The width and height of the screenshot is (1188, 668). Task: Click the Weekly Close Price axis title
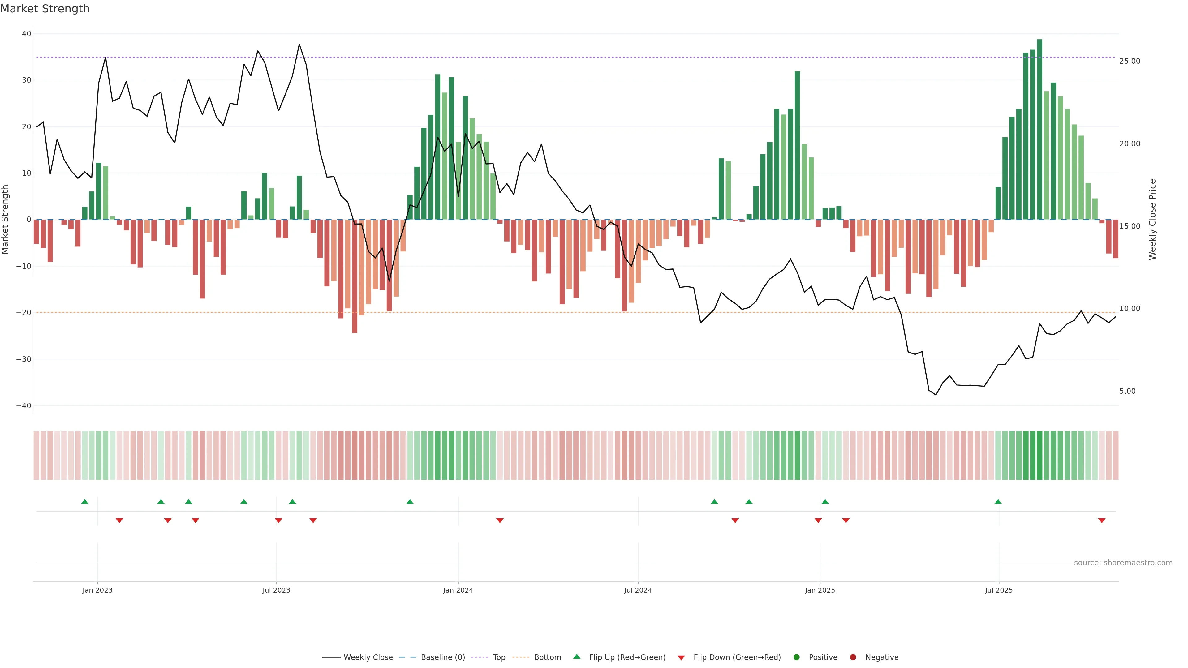(1152, 220)
